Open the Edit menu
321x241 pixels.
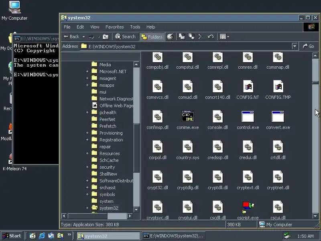(x=80, y=27)
